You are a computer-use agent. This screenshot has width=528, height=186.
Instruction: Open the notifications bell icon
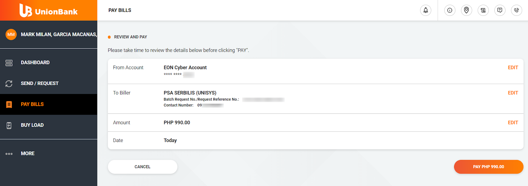pos(426,10)
